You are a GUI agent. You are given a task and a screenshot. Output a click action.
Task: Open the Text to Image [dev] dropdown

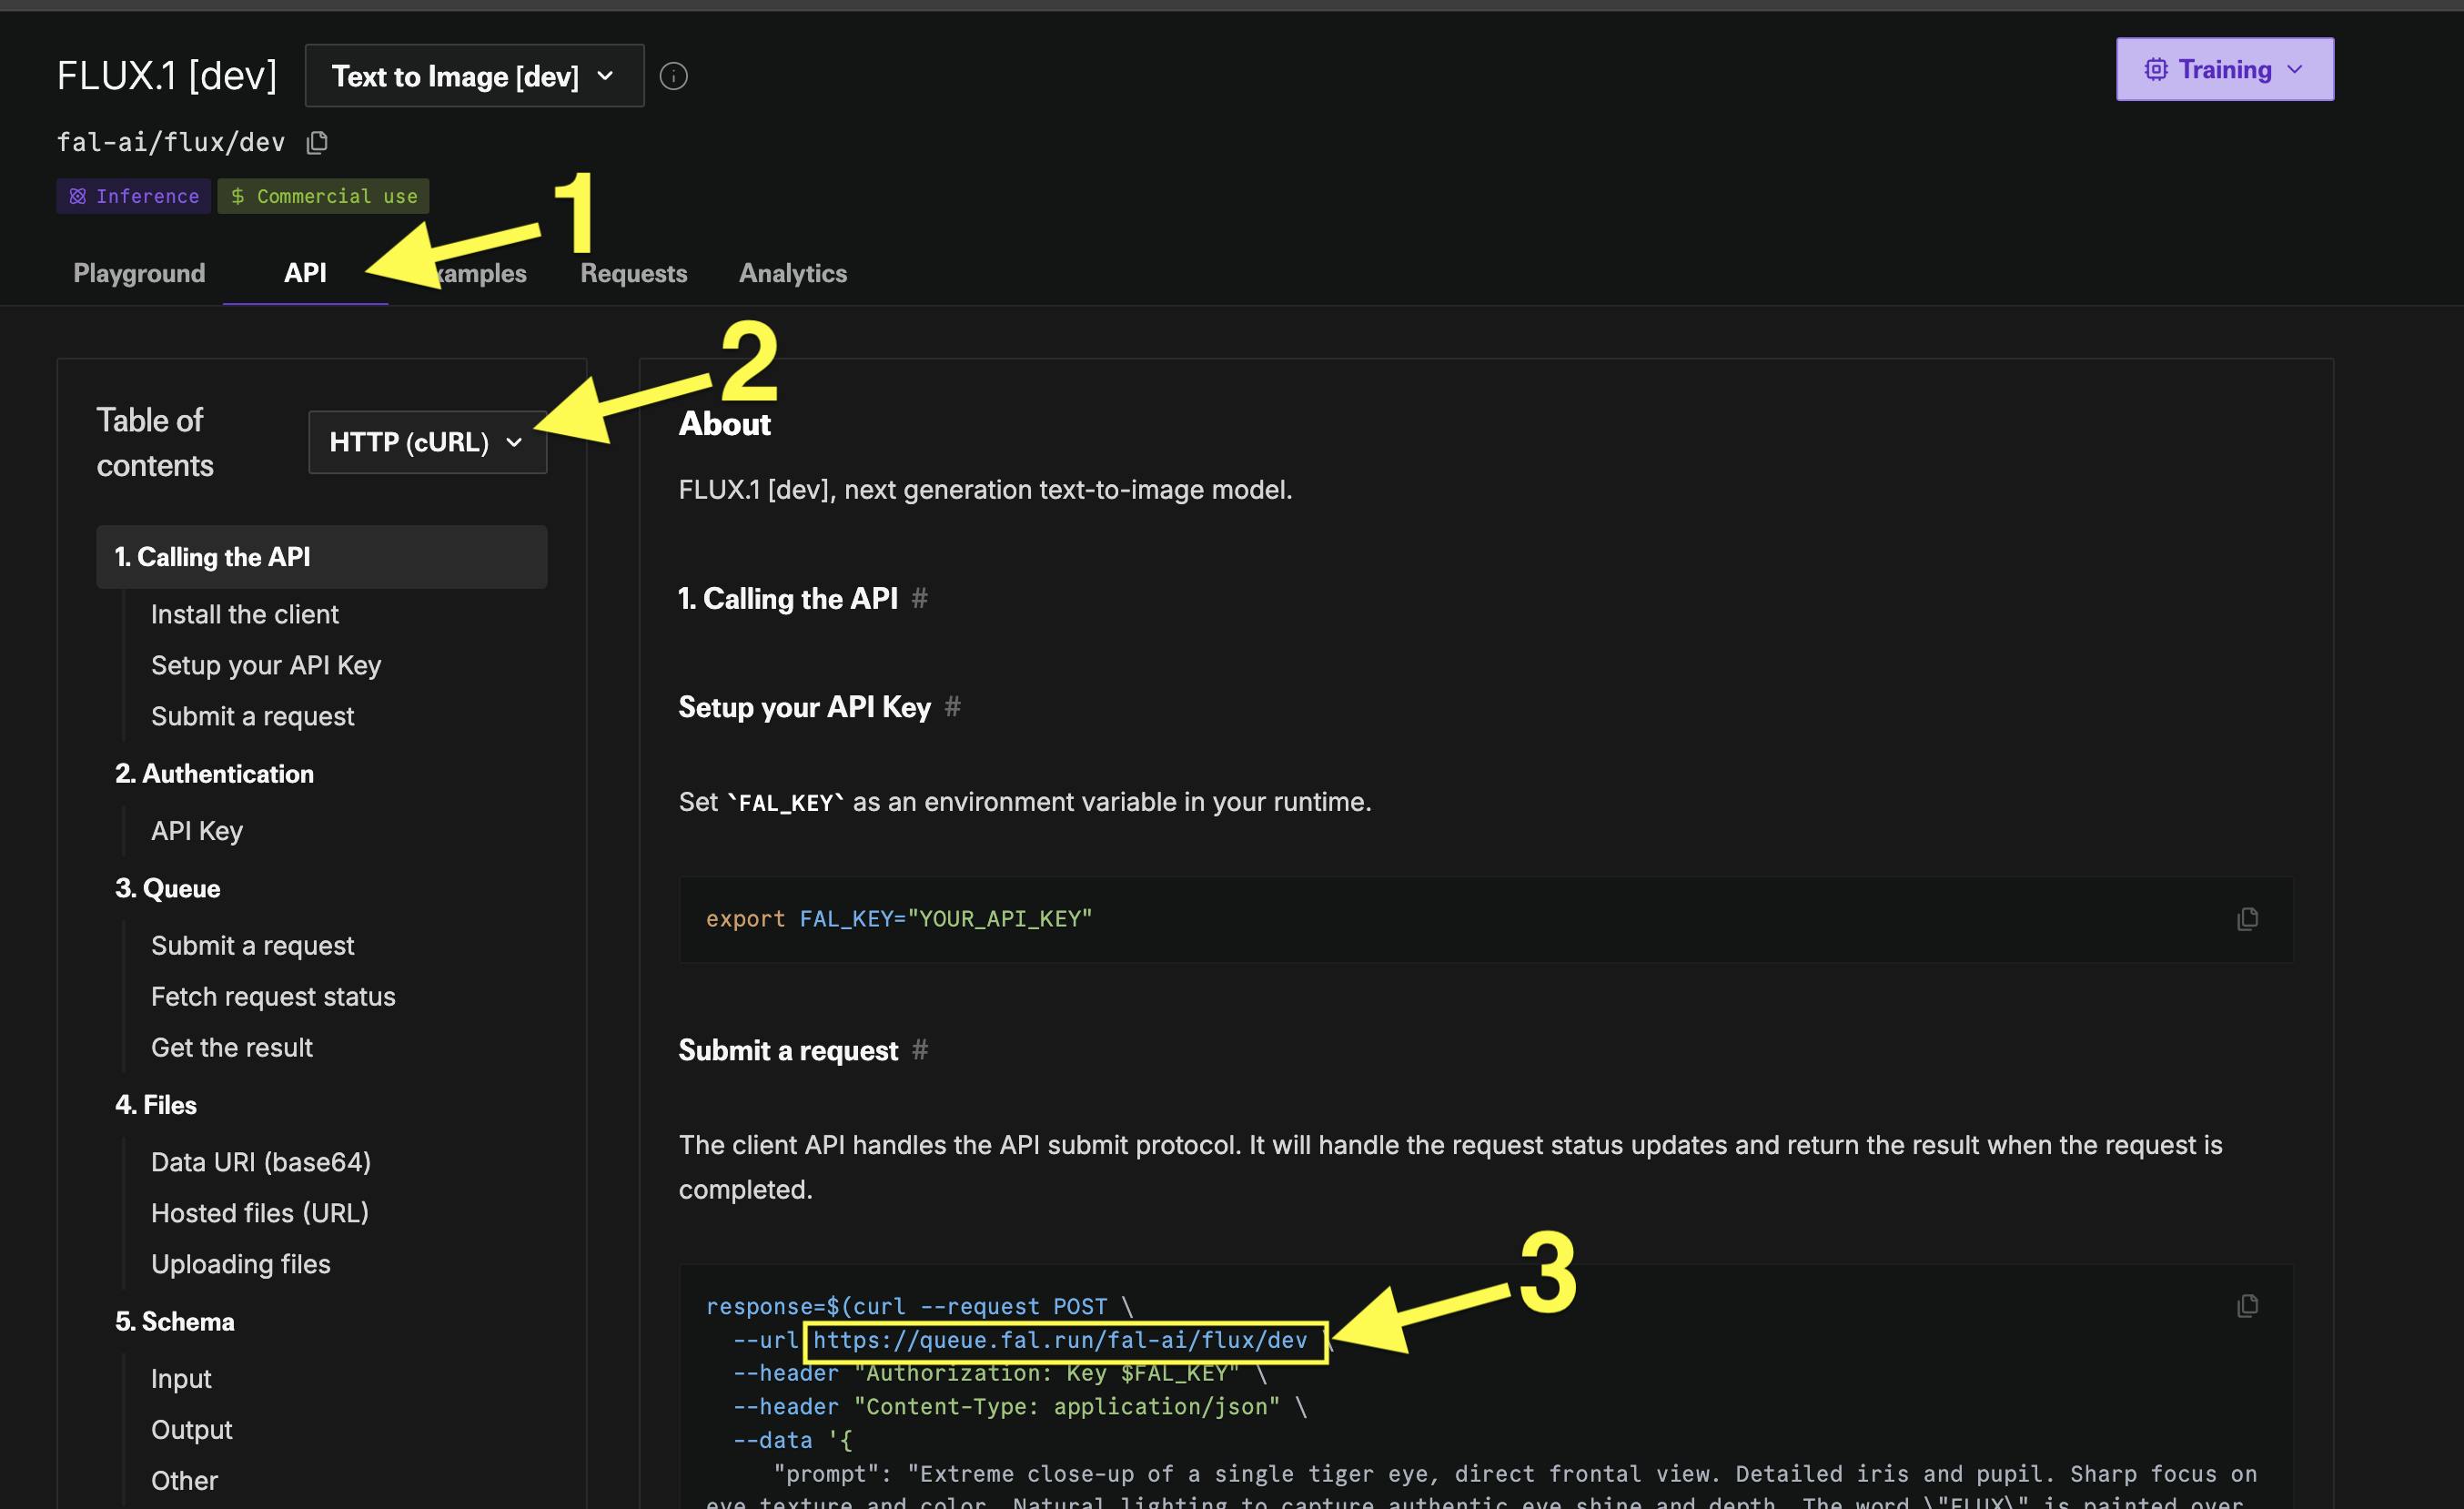pos(474,76)
